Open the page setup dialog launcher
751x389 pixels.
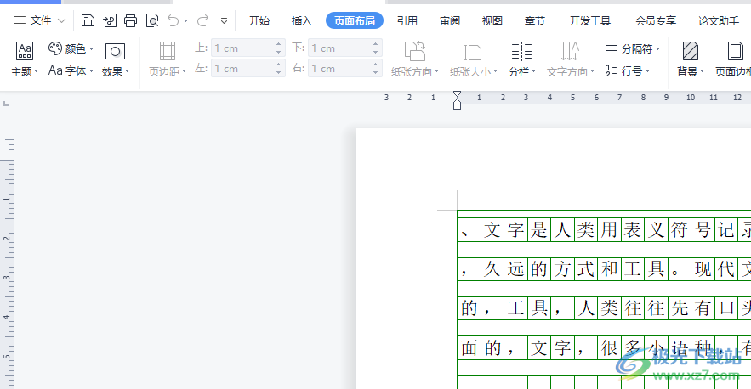tap(662, 86)
